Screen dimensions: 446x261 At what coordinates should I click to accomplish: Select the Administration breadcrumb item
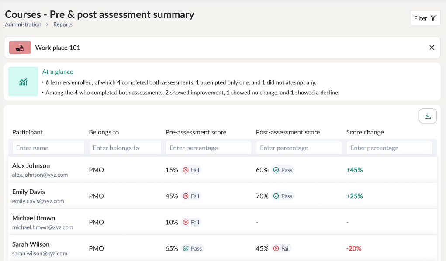(23, 24)
